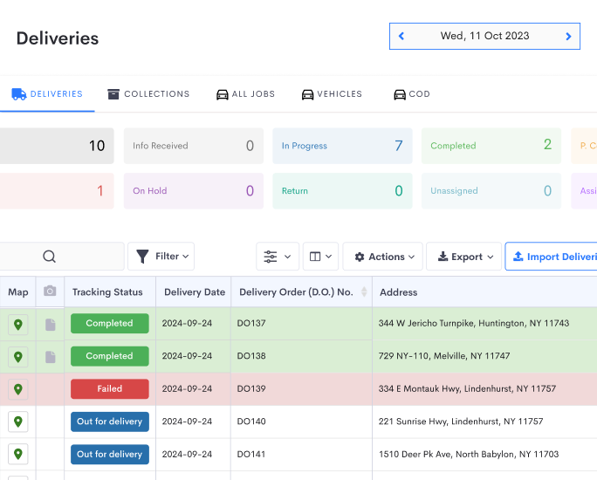This screenshot has width=597, height=480.
Task: Filter by Return status card
Action: tap(342, 191)
